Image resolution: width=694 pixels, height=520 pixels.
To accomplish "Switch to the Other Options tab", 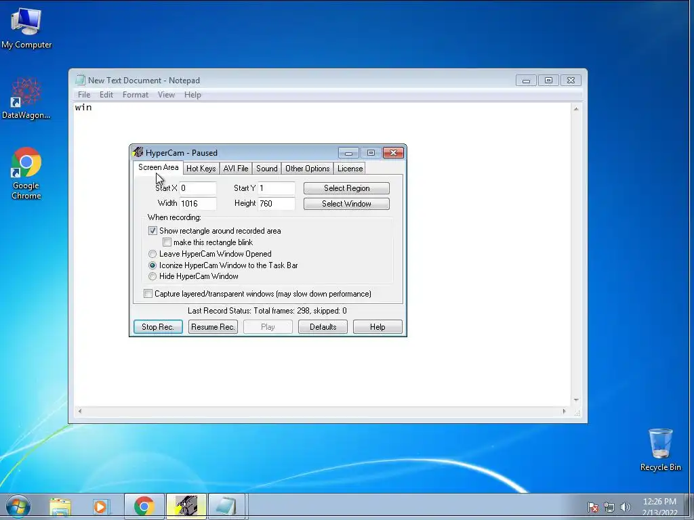I will point(307,169).
